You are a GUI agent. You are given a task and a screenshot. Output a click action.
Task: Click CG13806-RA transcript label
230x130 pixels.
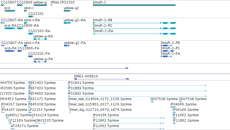point(28,25)
